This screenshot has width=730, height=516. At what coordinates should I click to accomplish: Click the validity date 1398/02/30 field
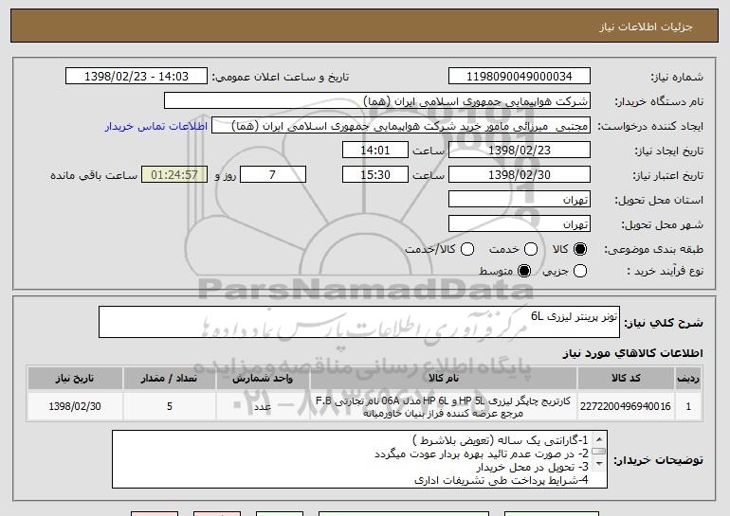point(520,175)
